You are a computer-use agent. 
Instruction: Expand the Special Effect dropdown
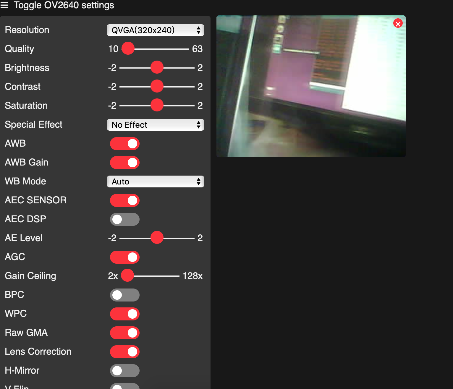click(x=155, y=125)
